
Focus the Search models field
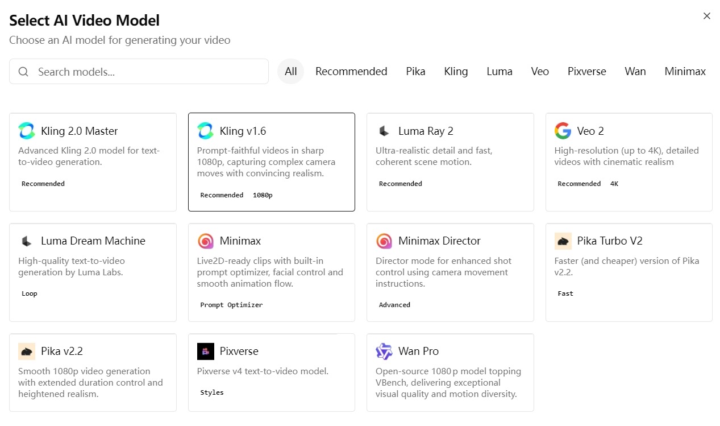coord(139,72)
